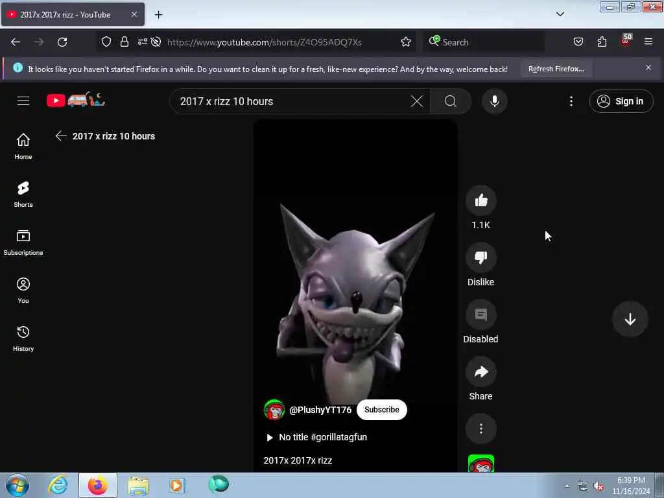Select the 2017x 2017x rizz YouTube tab

[73, 14]
